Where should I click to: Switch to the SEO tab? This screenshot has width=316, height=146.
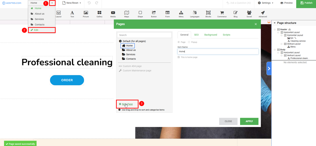coord(196,35)
